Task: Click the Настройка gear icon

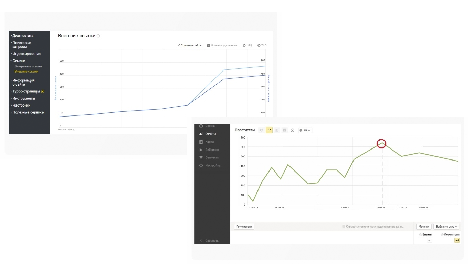Action: (201, 166)
